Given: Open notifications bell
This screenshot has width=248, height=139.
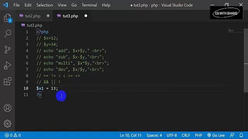Looking at the screenshot, I should [241, 135].
